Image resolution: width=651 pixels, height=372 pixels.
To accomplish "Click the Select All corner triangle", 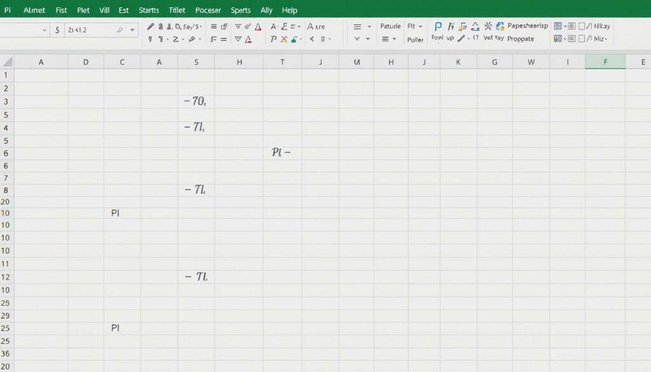I will (x=7, y=62).
